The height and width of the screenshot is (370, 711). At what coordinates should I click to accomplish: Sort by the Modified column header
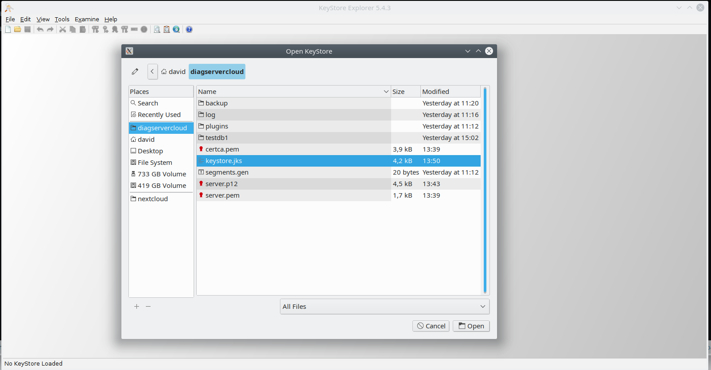pos(450,91)
